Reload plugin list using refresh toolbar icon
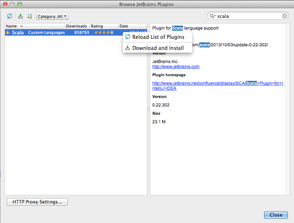 click(x=10, y=16)
